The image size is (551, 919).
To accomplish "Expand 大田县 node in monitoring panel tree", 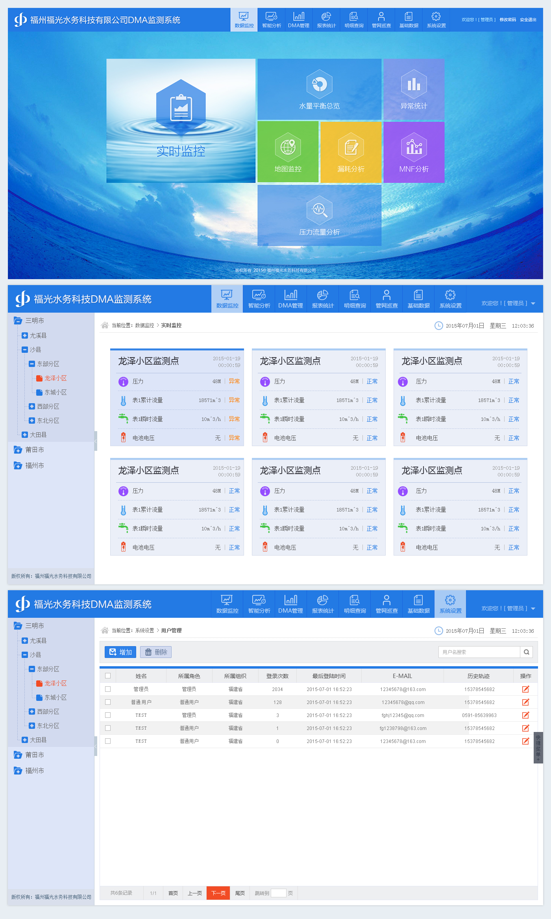I will 24,435.
